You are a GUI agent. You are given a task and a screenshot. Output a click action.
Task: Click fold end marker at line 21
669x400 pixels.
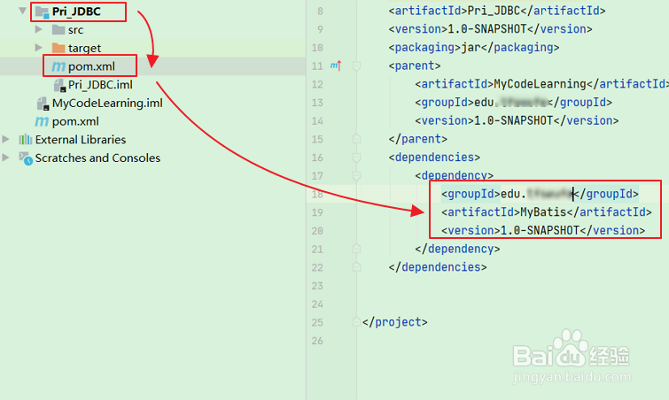coord(357,249)
